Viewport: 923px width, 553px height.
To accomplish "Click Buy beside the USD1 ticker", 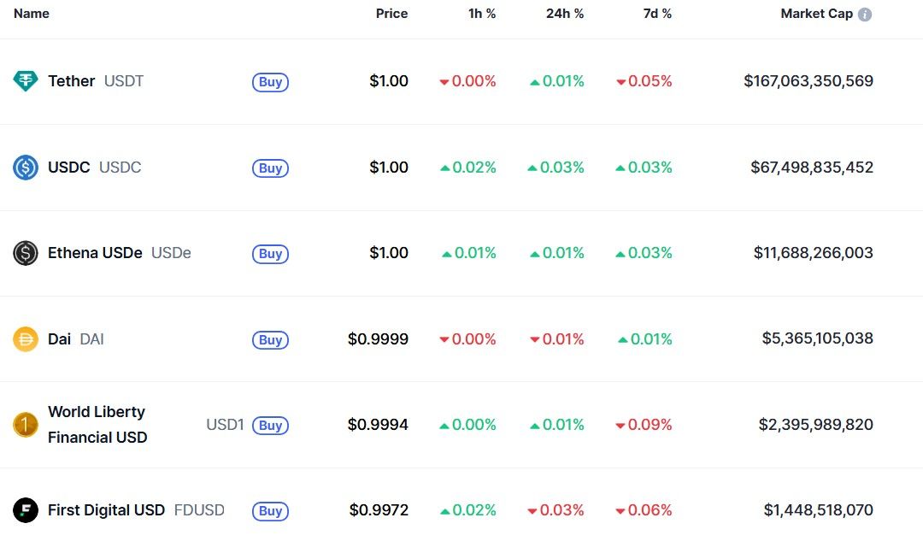I will click(x=270, y=425).
